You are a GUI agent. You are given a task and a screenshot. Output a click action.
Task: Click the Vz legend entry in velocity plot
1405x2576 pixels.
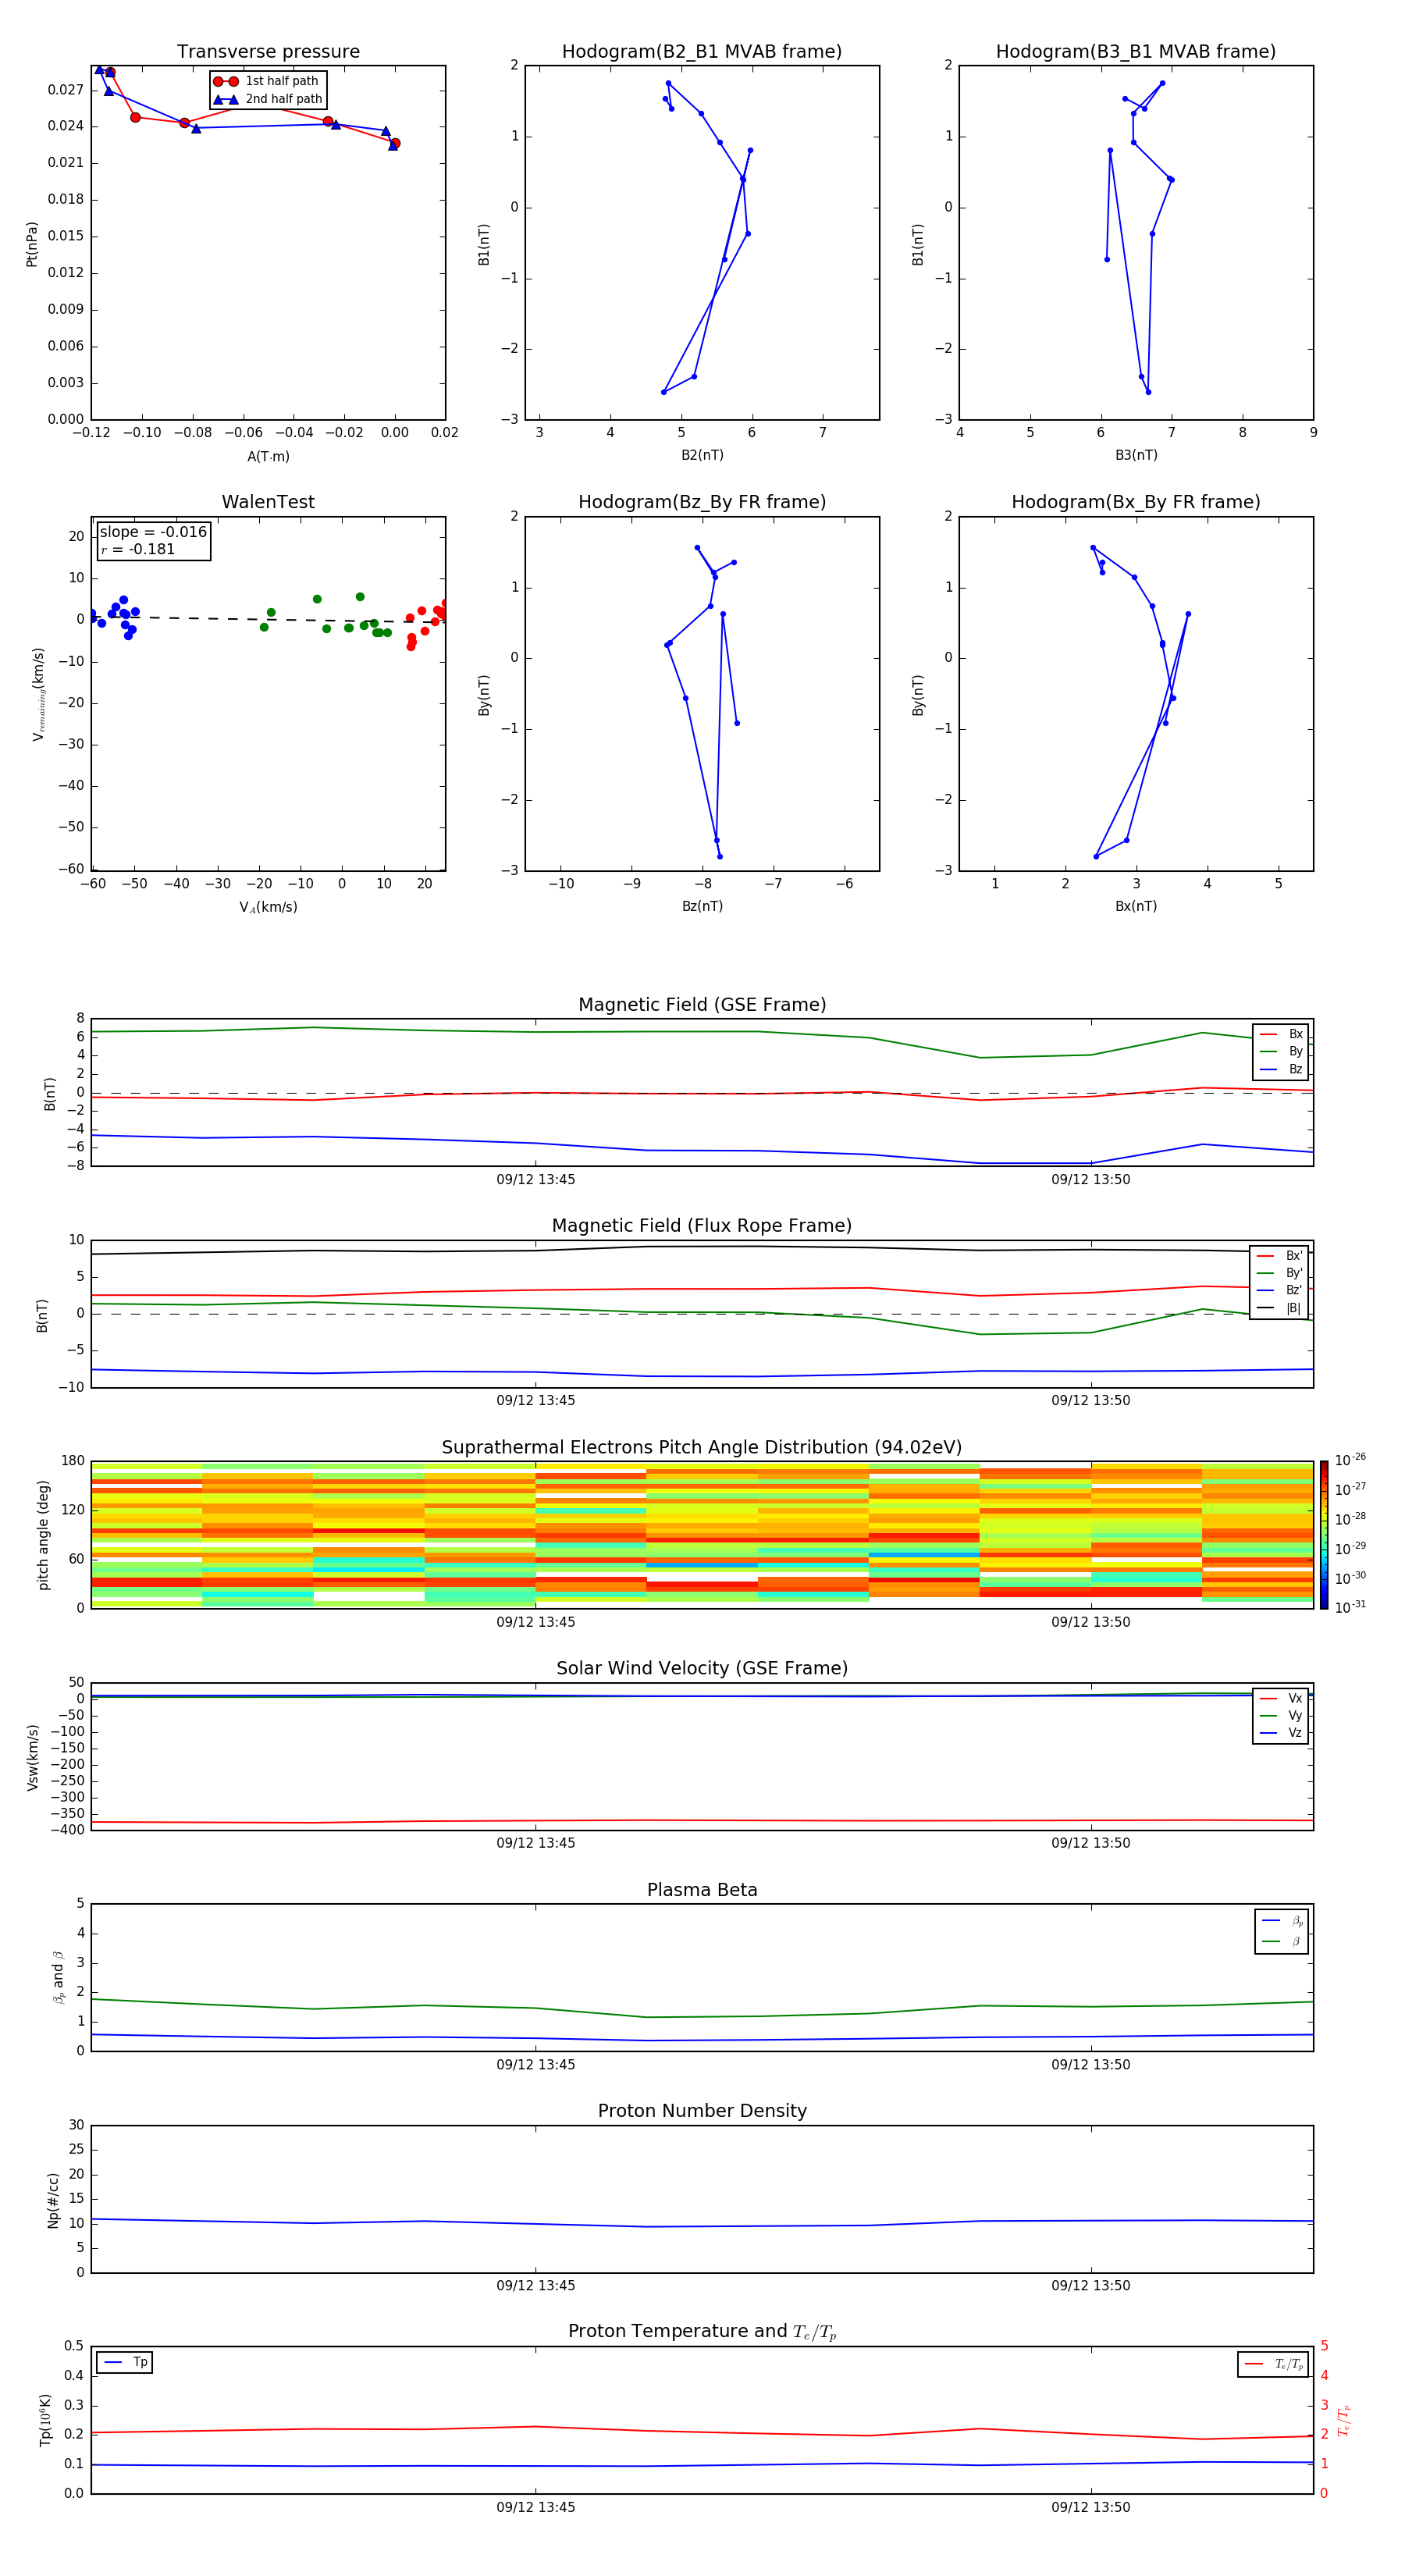pos(1281,1733)
